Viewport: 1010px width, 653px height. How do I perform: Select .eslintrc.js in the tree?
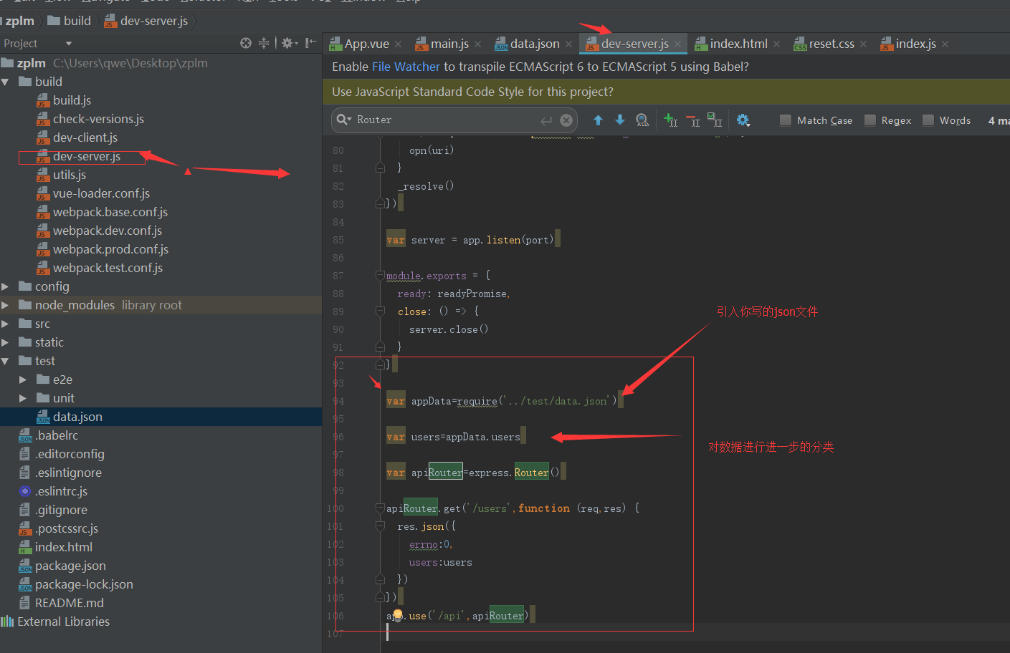tap(62, 491)
